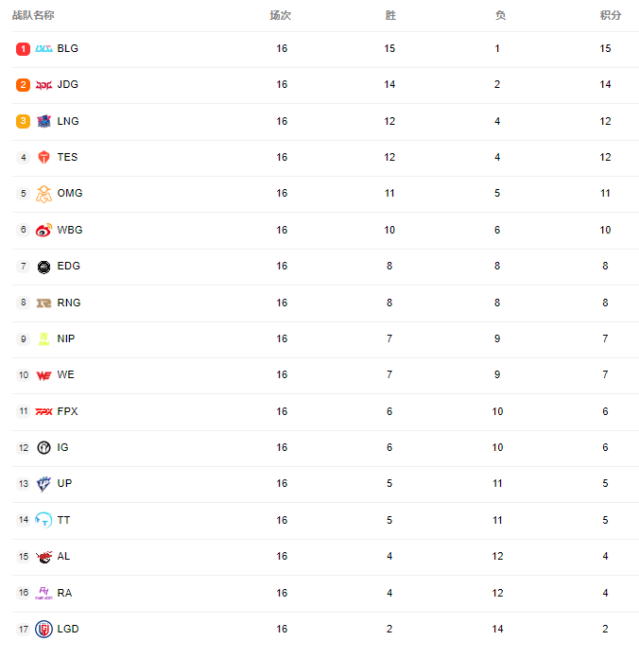The width and height of the screenshot is (639, 658).
Task: Click the 胜 column header
Action: coord(390,15)
